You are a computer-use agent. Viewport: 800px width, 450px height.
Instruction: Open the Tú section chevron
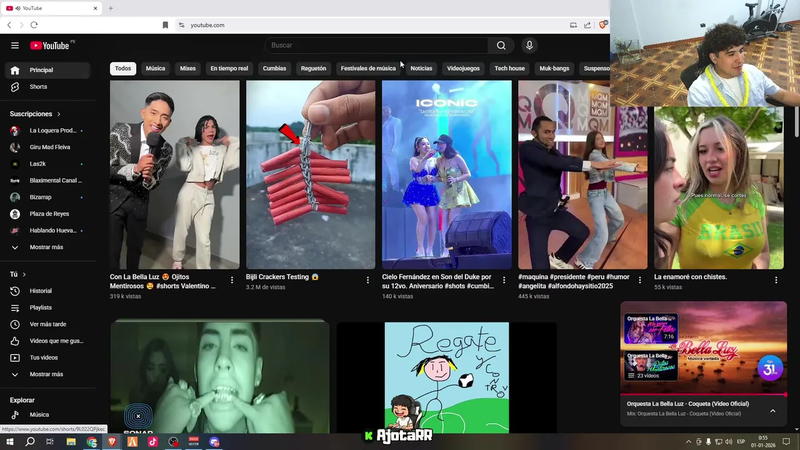[24, 274]
